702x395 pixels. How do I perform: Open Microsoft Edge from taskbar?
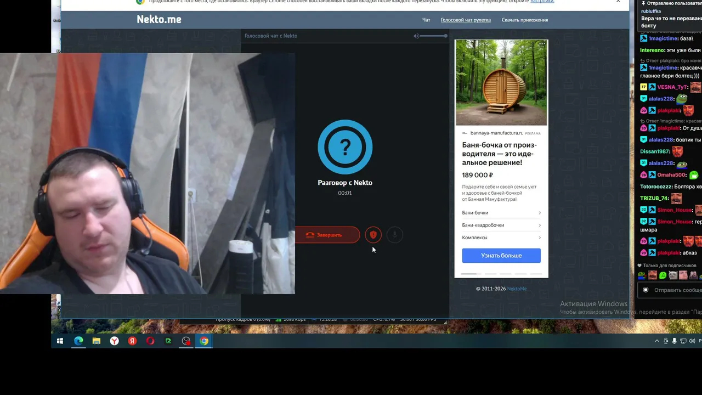tap(78, 341)
